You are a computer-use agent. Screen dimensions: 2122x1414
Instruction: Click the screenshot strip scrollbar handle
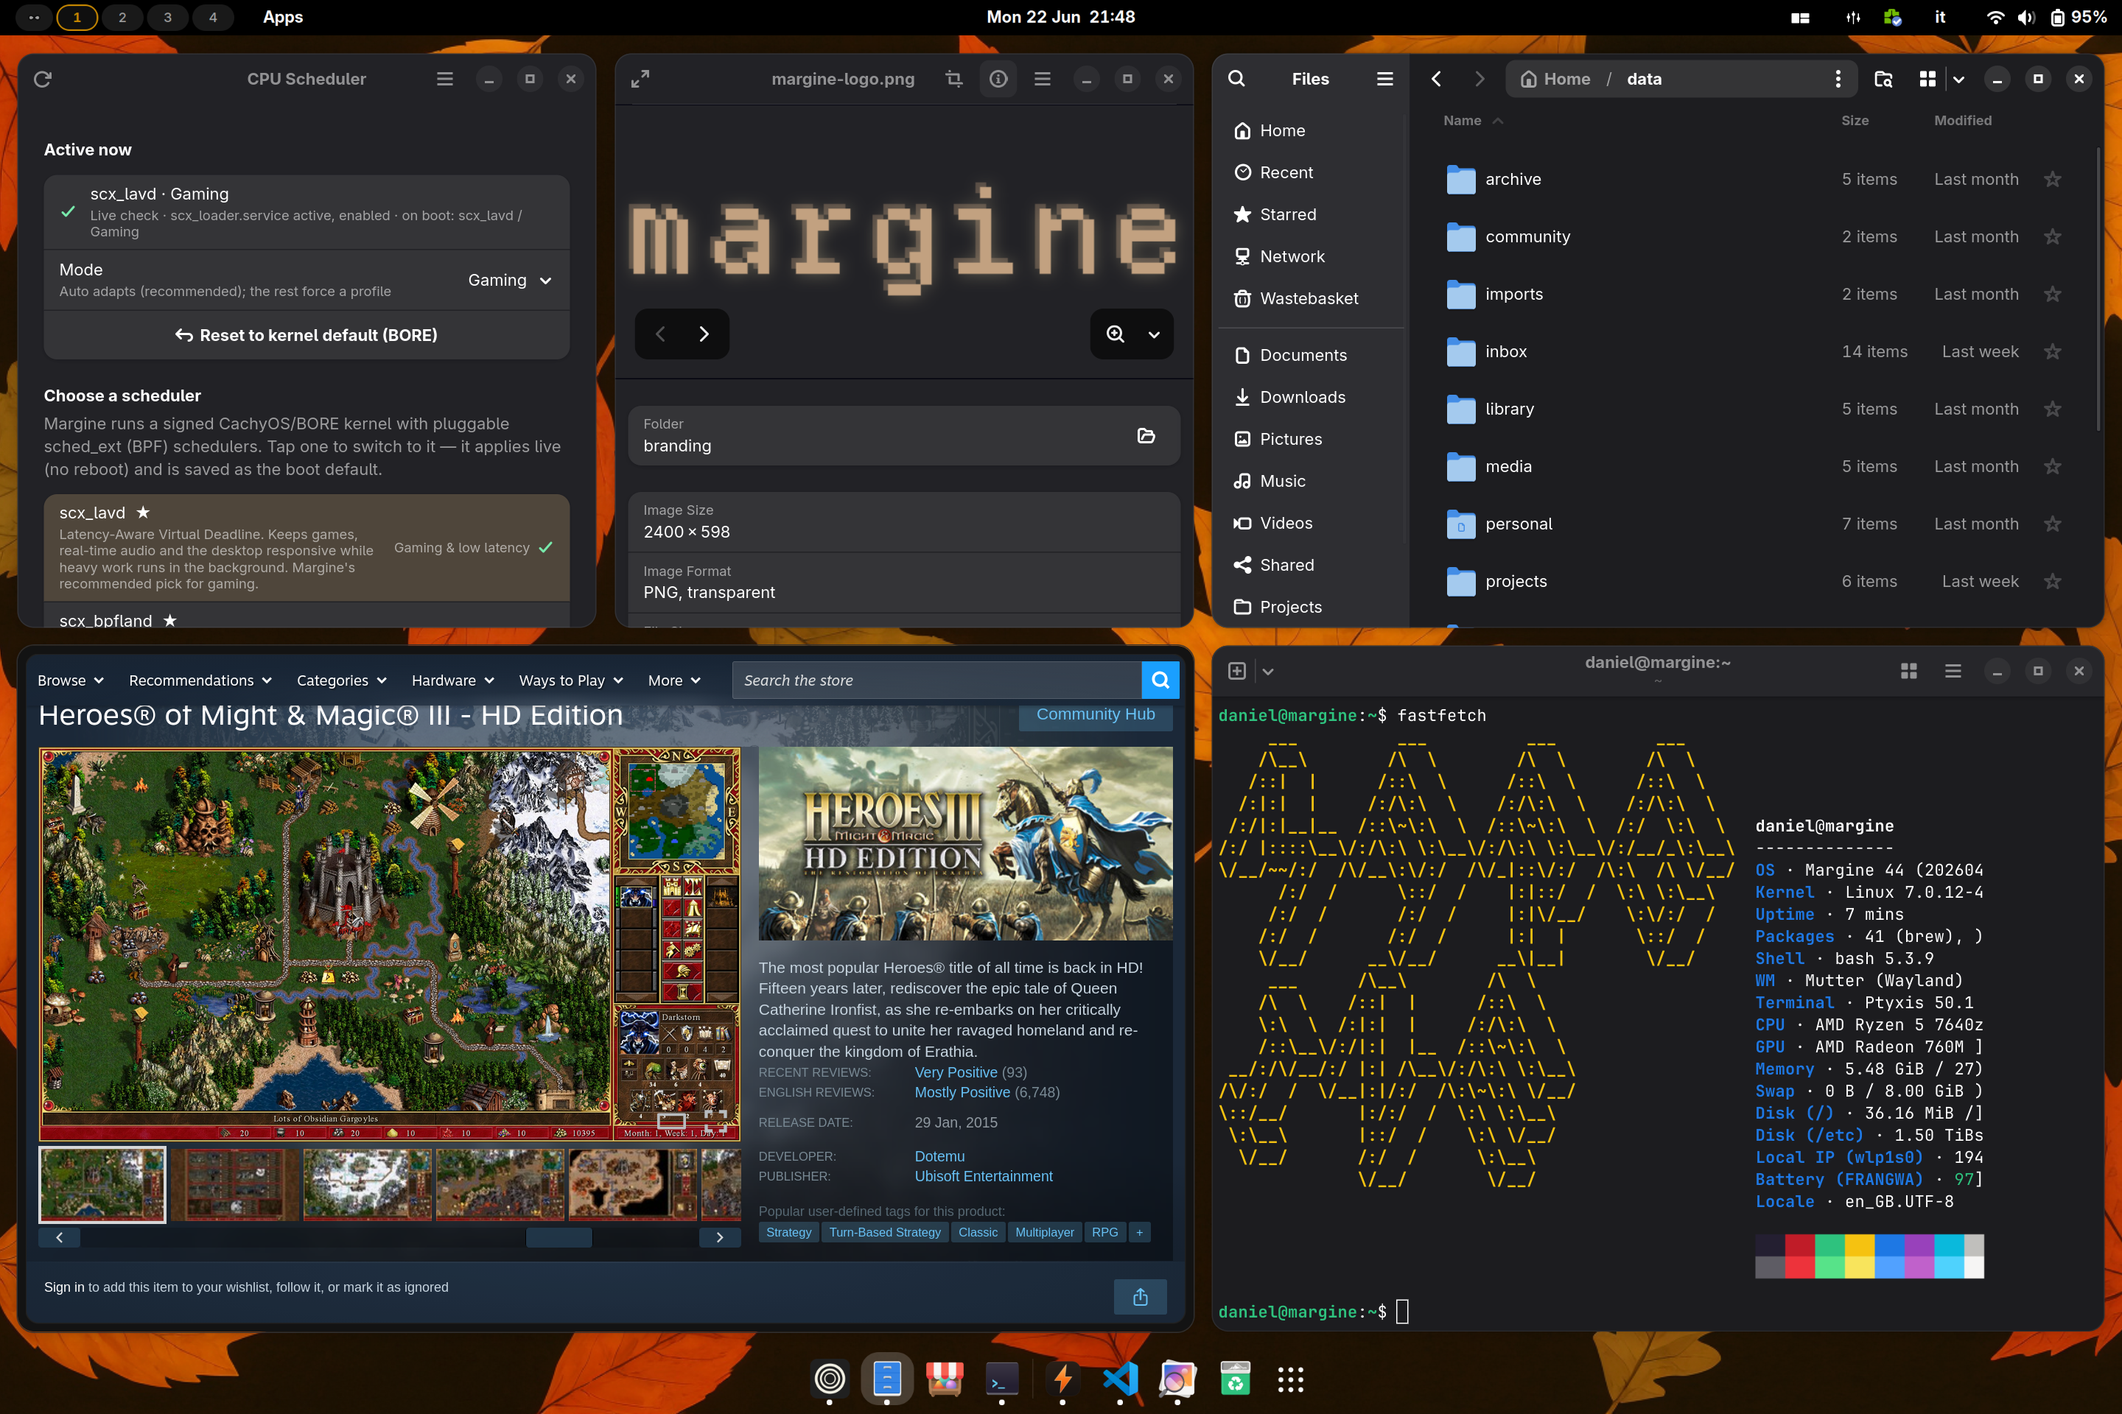coord(558,1238)
